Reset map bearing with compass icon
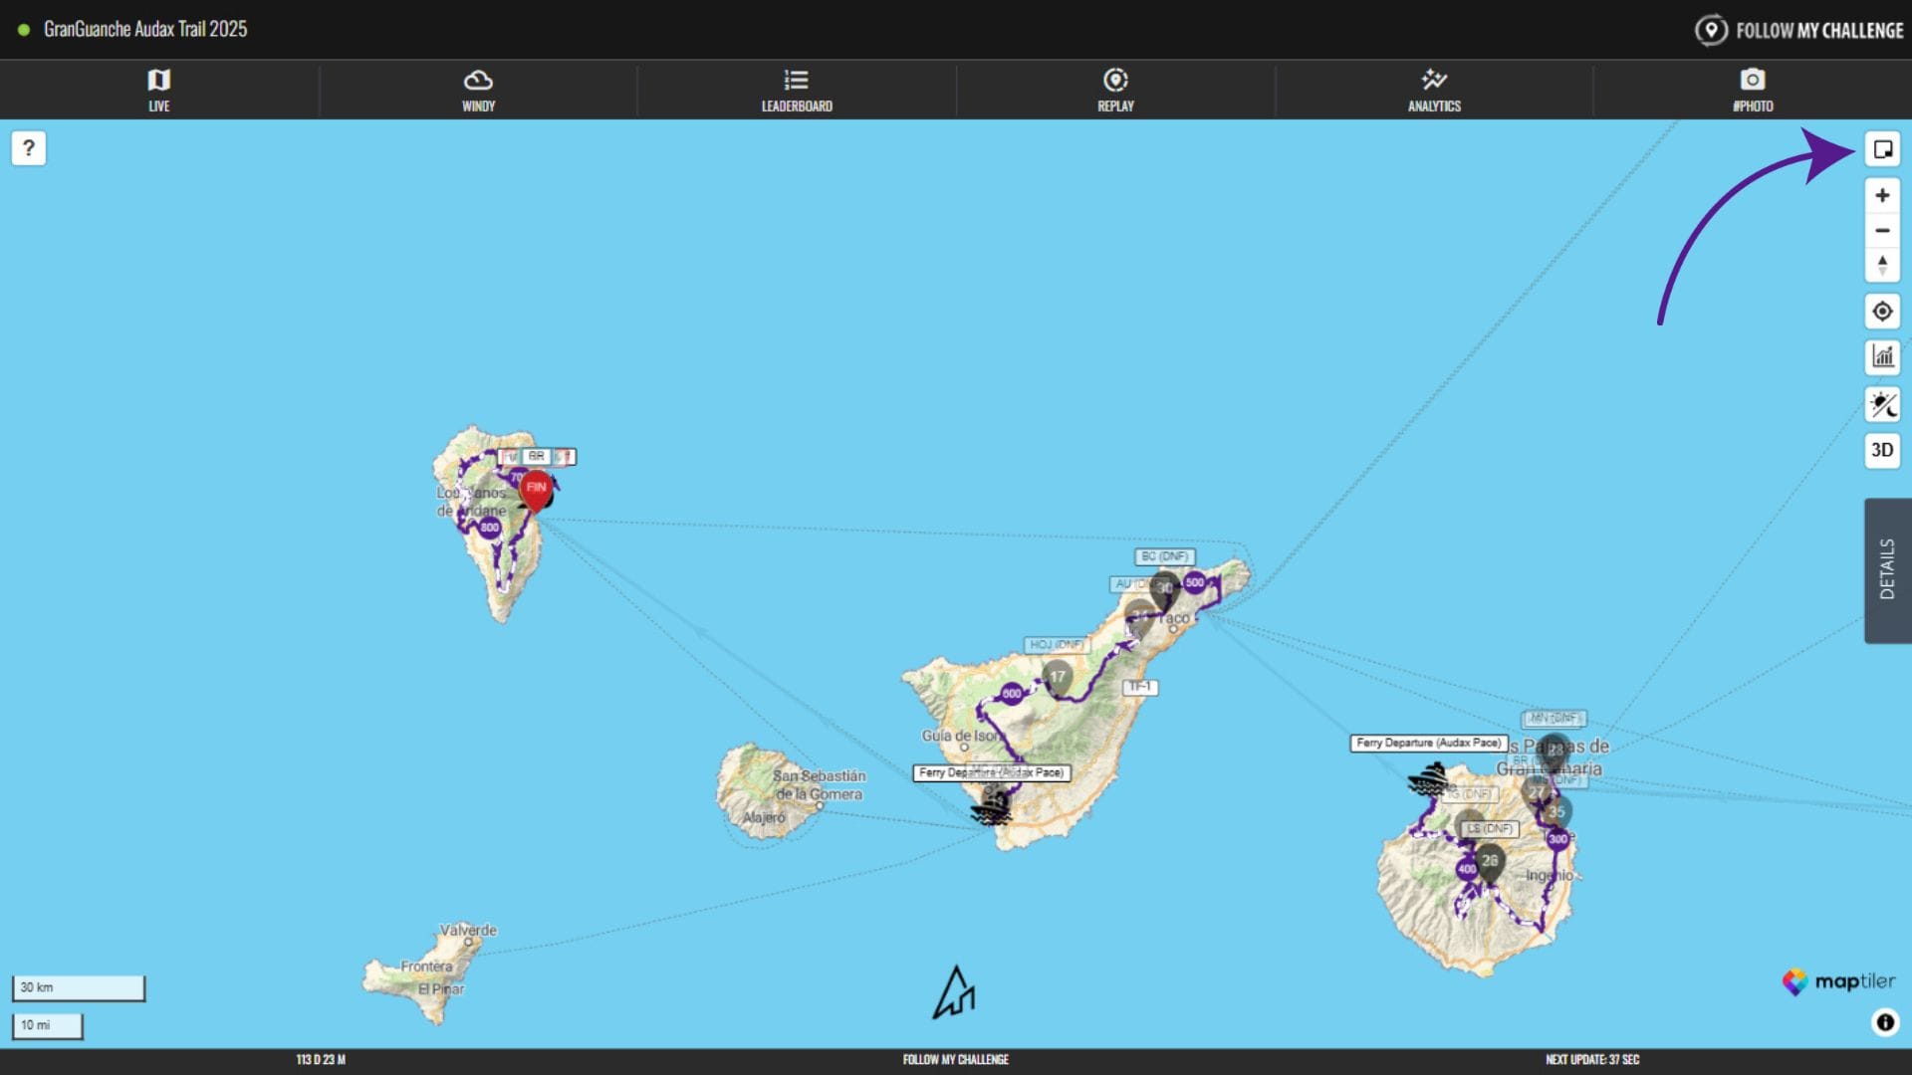The height and width of the screenshot is (1075, 1912). click(1882, 265)
